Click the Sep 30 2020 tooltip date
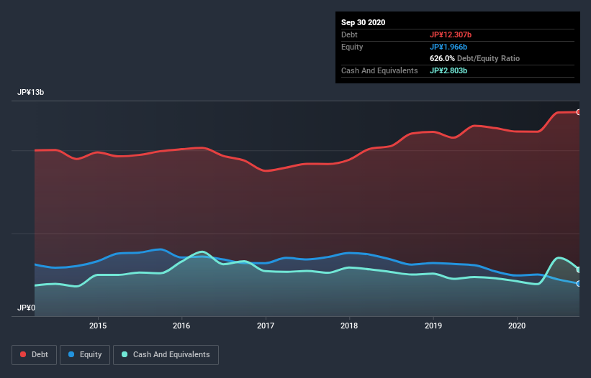Viewport: 591px width, 378px height. click(364, 22)
